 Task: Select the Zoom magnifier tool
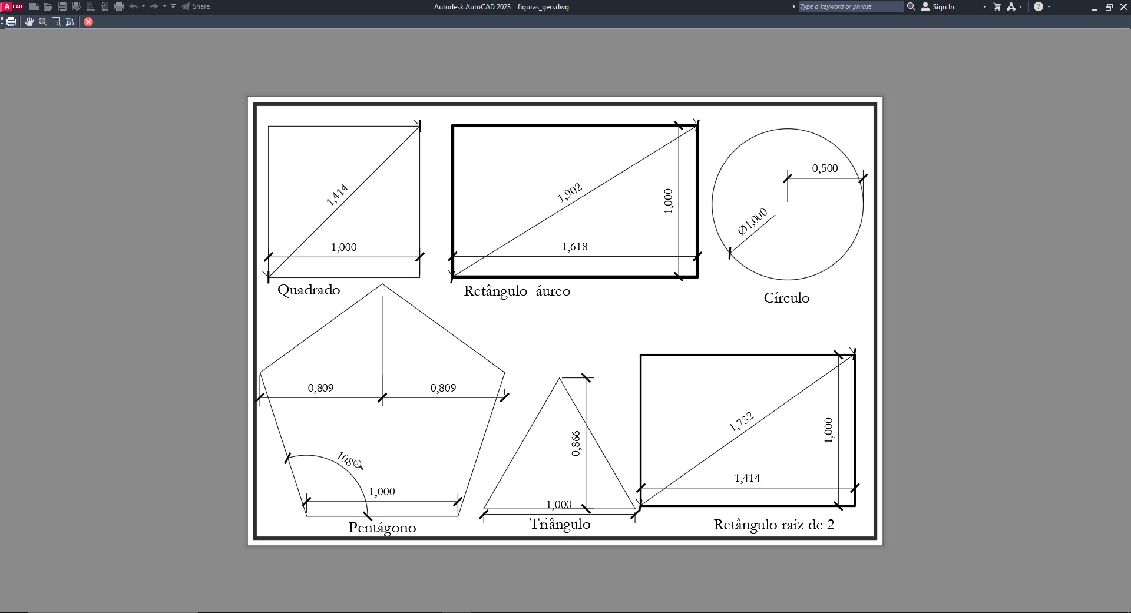(x=43, y=22)
